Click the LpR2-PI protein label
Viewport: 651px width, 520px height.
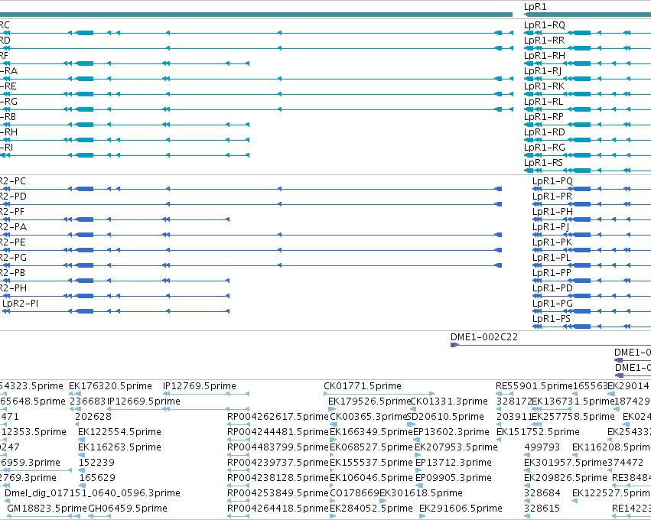[x=21, y=304]
